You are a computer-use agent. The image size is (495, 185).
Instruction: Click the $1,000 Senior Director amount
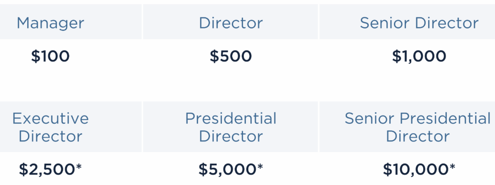419,56
